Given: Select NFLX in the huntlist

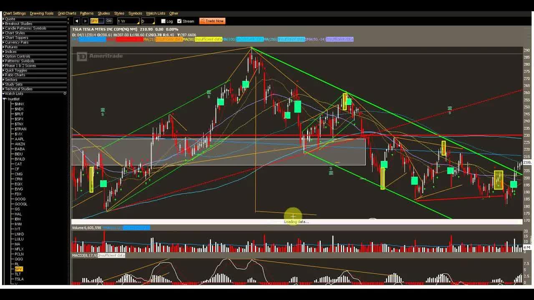Looking at the screenshot, I should click(19, 249).
